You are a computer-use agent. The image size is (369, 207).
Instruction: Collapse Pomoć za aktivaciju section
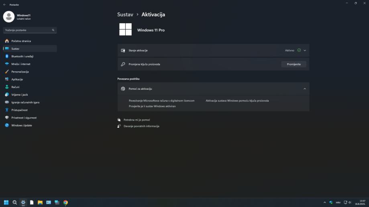tap(305, 89)
